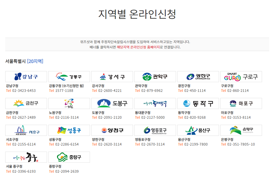Image resolution: width=276 pixels, height=184 pixels.
Task: Click phone number 02-3396-6193
Action: [24, 172]
